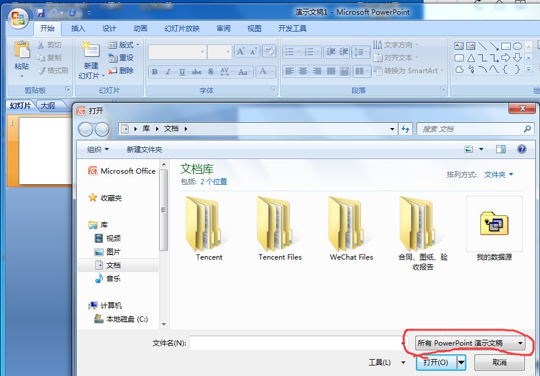
Task: Expand the 工具(L) dropdown
Action: [387, 363]
